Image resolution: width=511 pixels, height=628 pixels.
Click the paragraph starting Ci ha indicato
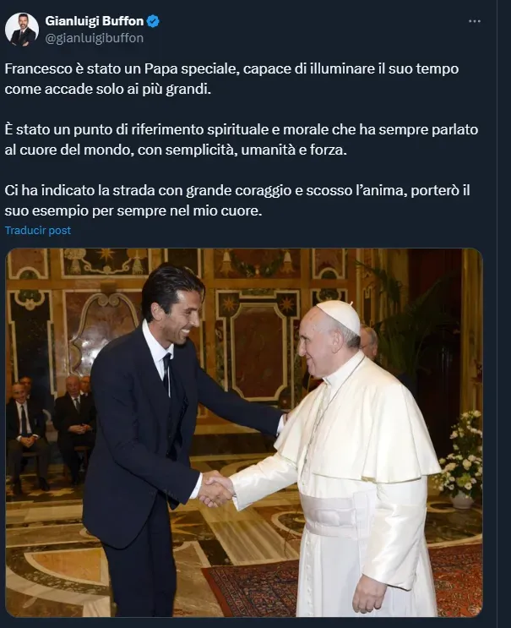pyautogui.click(x=237, y=200)
